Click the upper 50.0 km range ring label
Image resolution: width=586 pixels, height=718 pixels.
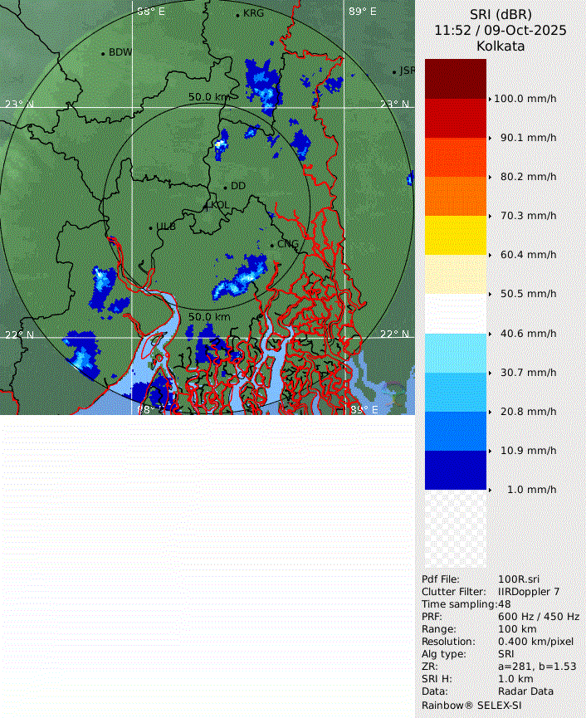click(x=208, y=97)
